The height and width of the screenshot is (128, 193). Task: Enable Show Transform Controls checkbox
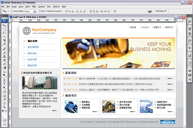point(40,11)
